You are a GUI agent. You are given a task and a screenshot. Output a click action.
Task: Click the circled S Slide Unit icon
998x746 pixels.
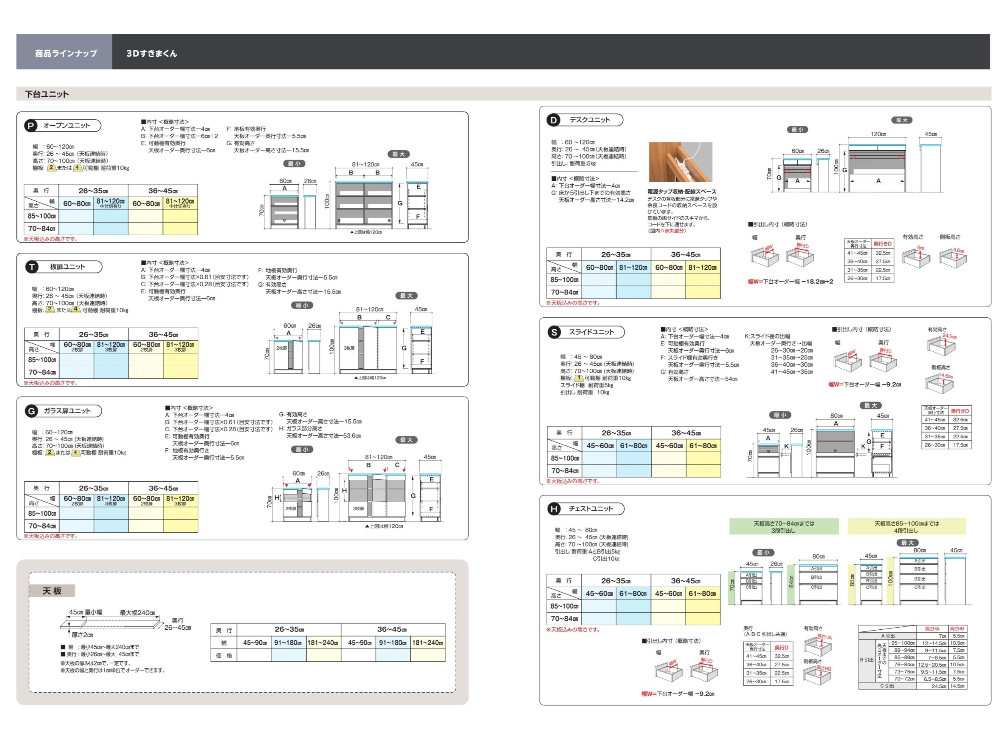(x=554, y=332)
